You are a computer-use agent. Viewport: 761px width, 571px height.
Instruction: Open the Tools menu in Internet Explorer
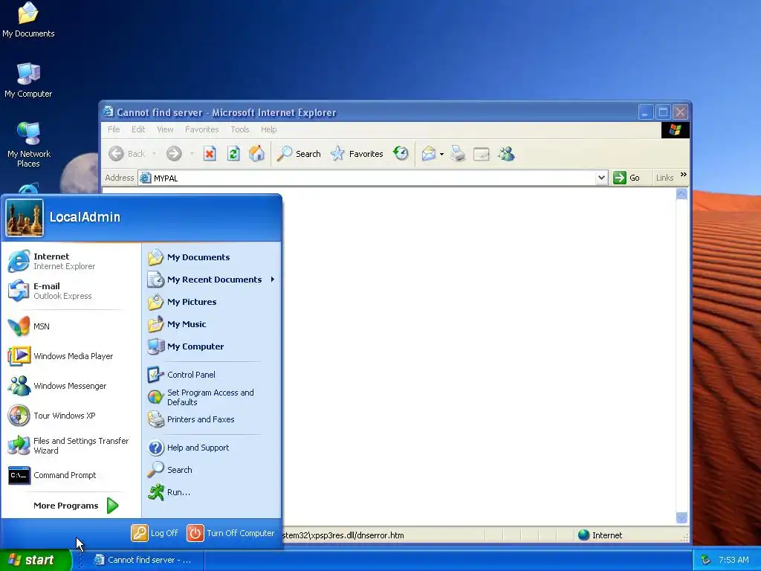tap(240, 129)
